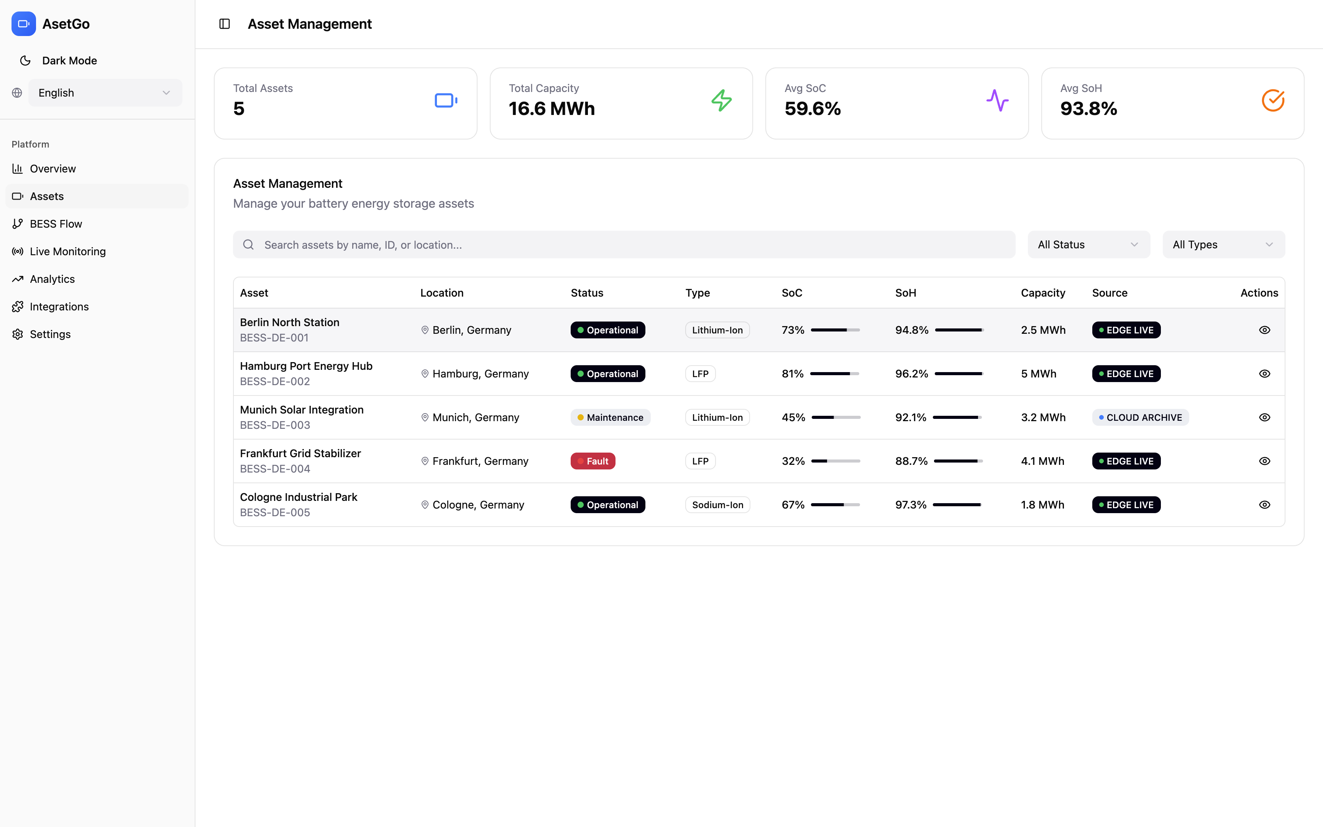View Berlin North Station details eye icon

(x=1264, y=330)
